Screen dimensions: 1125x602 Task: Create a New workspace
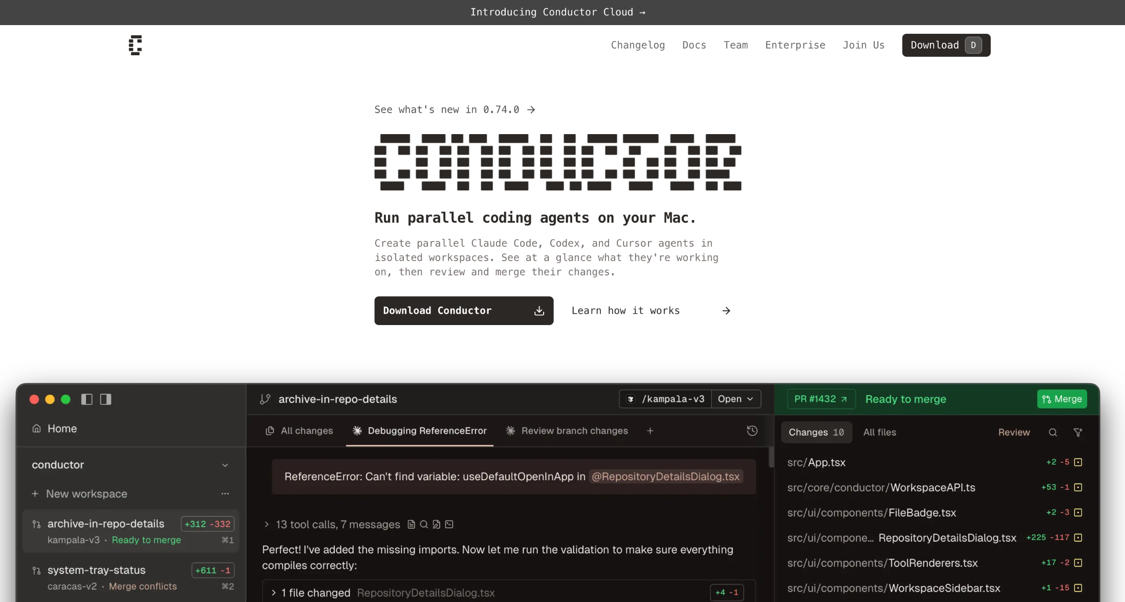click(79, 493)
